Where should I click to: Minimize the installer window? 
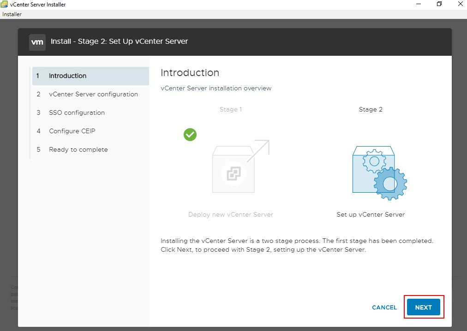[x=419, y=4]
